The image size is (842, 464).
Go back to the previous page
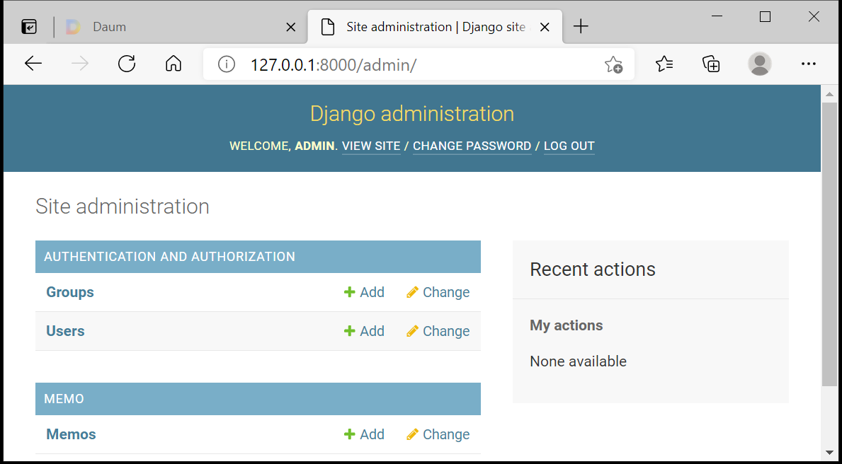[33, 64]
